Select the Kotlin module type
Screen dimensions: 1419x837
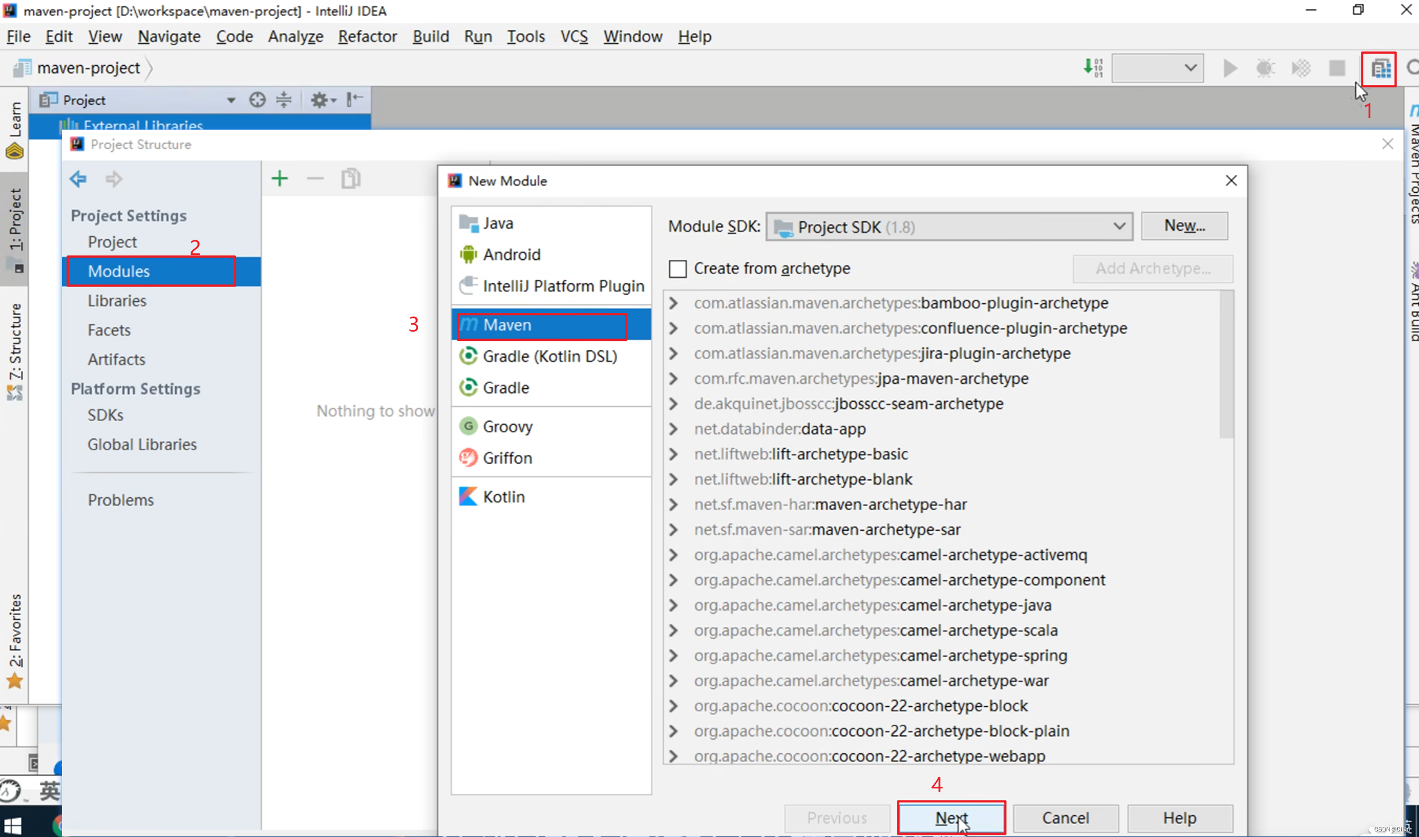[x=551, y=497]
